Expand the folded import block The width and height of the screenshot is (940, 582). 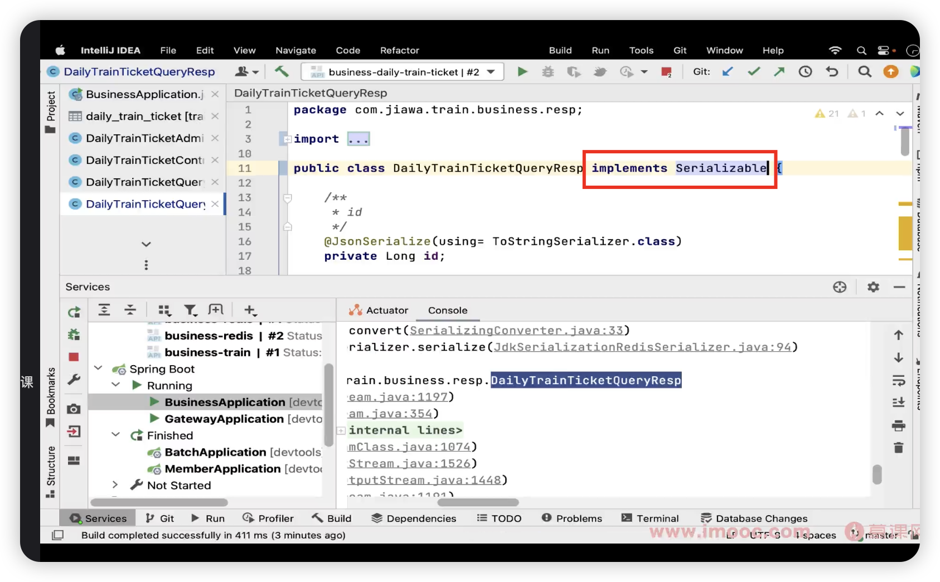click(x=287, y=139)
